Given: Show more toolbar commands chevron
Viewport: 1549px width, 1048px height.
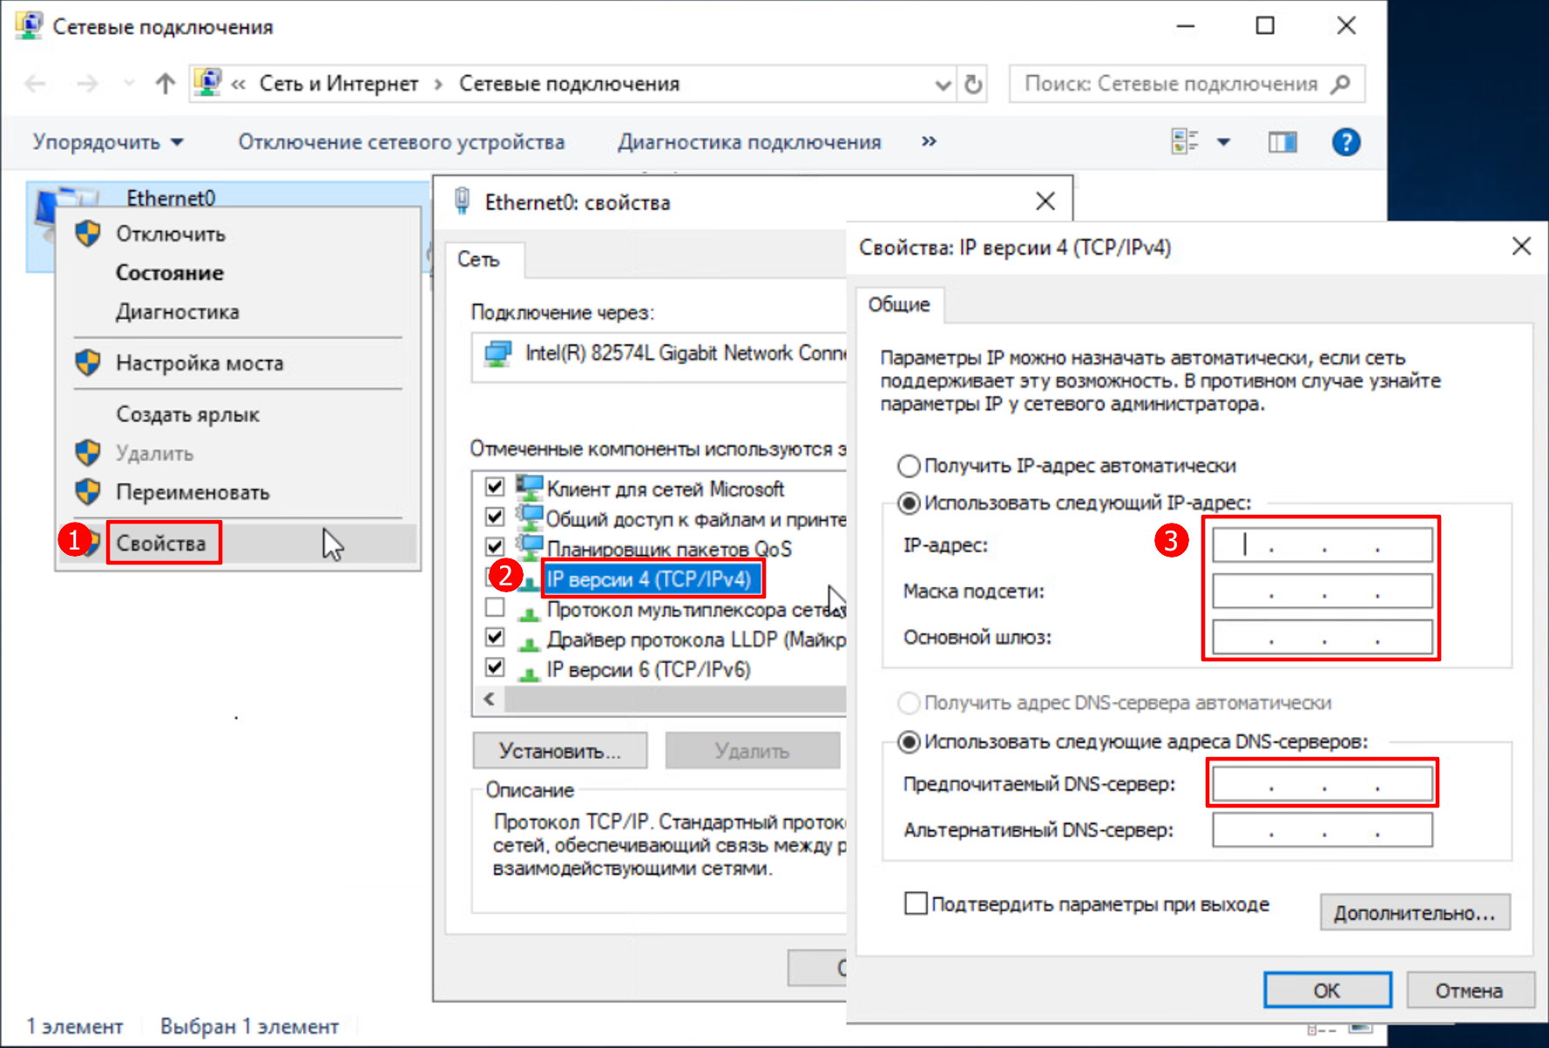Looking at the screenshot, I should tap(929, 141).
